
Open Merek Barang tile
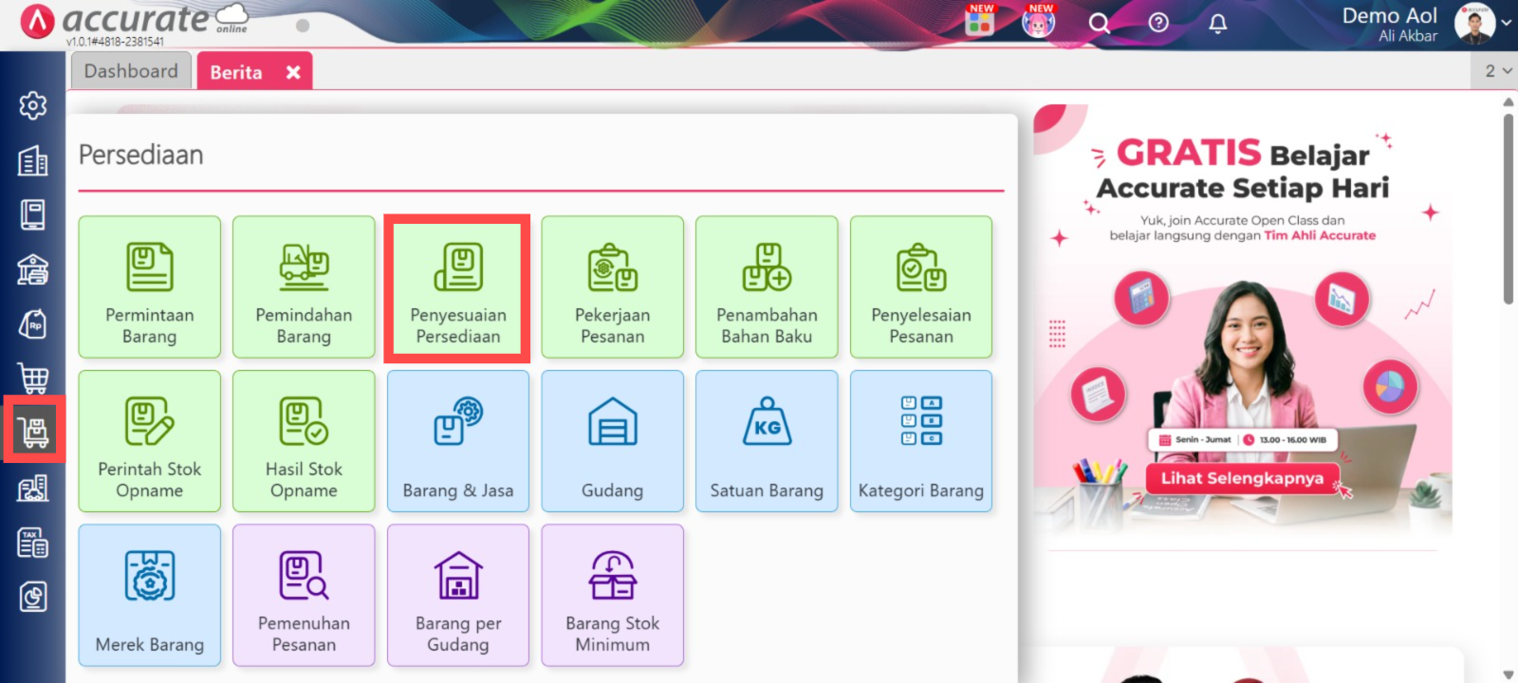(x=150, y=596)
